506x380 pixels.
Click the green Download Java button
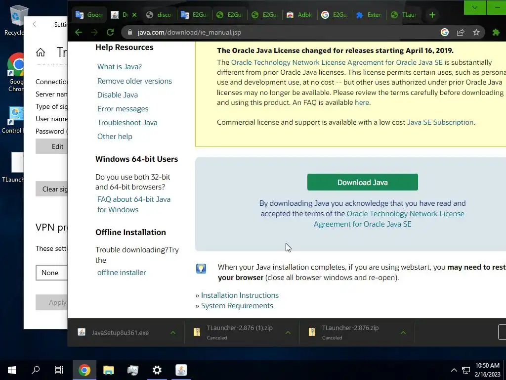point(362,182)
